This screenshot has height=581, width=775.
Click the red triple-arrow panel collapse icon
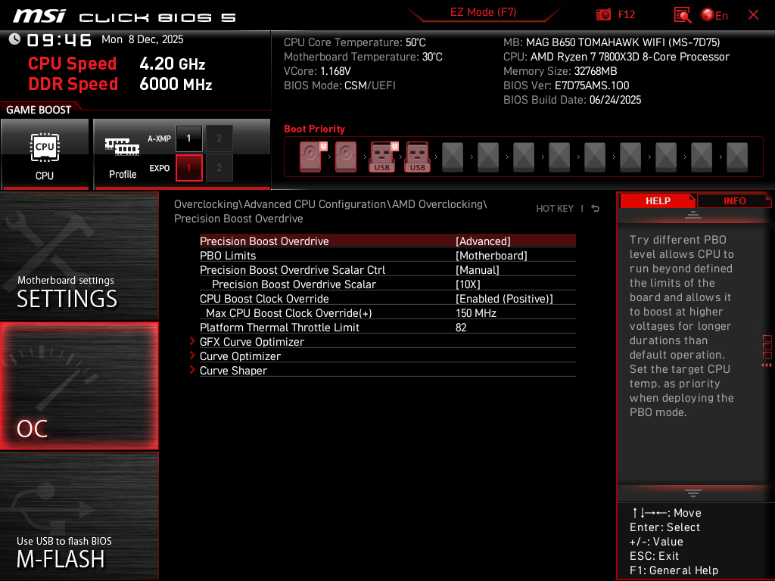pos(767,365)
